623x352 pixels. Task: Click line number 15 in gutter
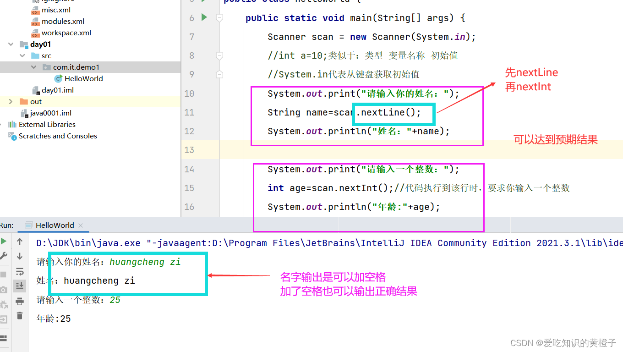tap(189, 188)
